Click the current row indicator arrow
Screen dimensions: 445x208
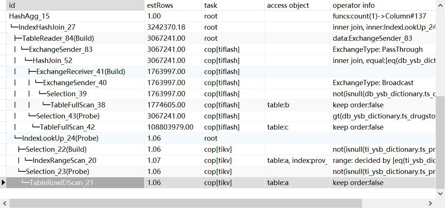coord(3,182)
